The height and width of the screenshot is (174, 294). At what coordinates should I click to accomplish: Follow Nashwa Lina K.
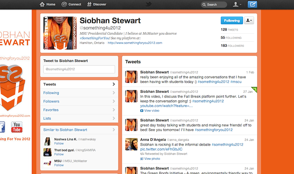coord(59,143)
